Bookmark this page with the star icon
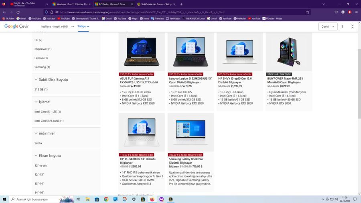The width and height of the screenshot is (361, 203). pos(308,12)
